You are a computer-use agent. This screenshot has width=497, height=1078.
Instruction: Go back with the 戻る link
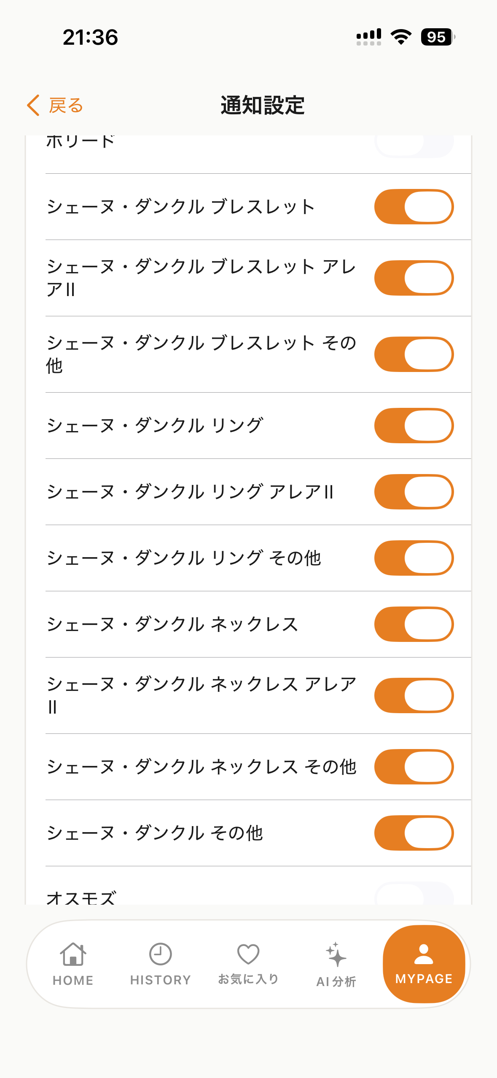(x=66, y=105)
